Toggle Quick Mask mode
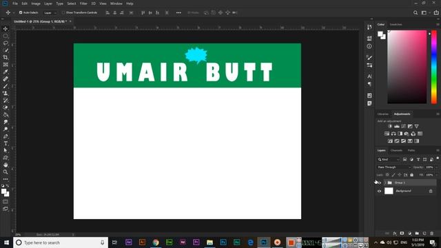 click(x=6, y=202)
